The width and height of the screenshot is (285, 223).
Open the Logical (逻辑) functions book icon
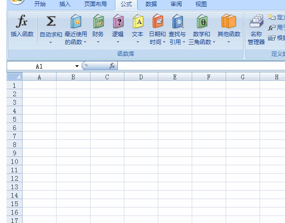(118, 21)
